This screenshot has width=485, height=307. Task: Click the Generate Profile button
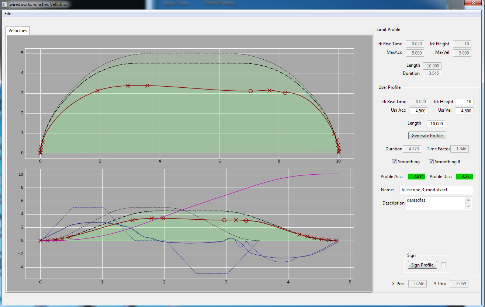[427, 135]
